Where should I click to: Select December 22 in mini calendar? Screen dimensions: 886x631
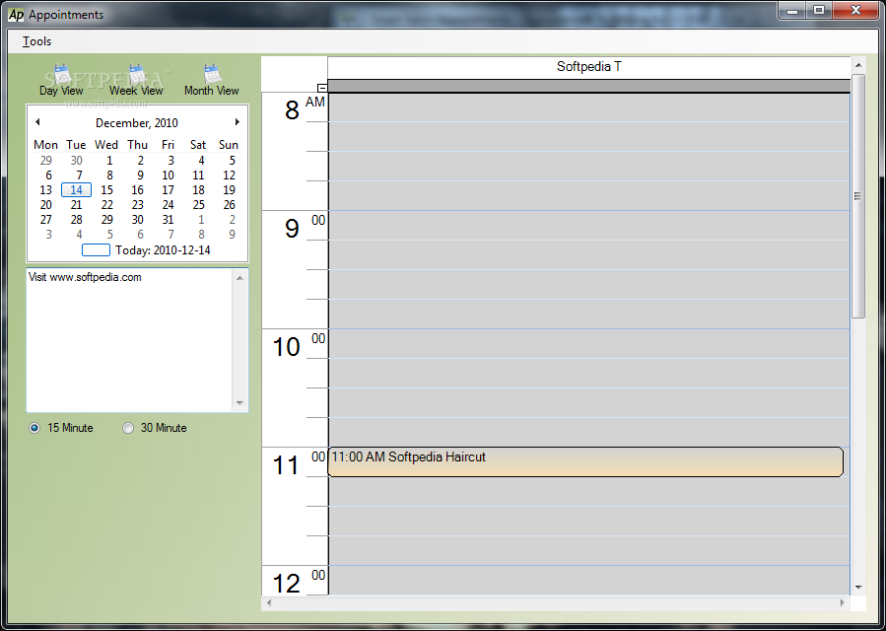(106, 205)
